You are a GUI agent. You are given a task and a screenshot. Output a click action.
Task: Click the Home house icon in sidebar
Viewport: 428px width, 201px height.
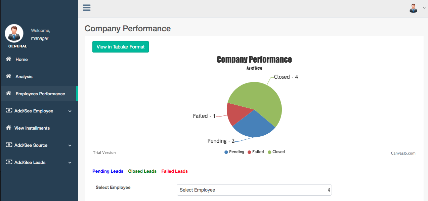pyautogui.click(x=9, y=59)
